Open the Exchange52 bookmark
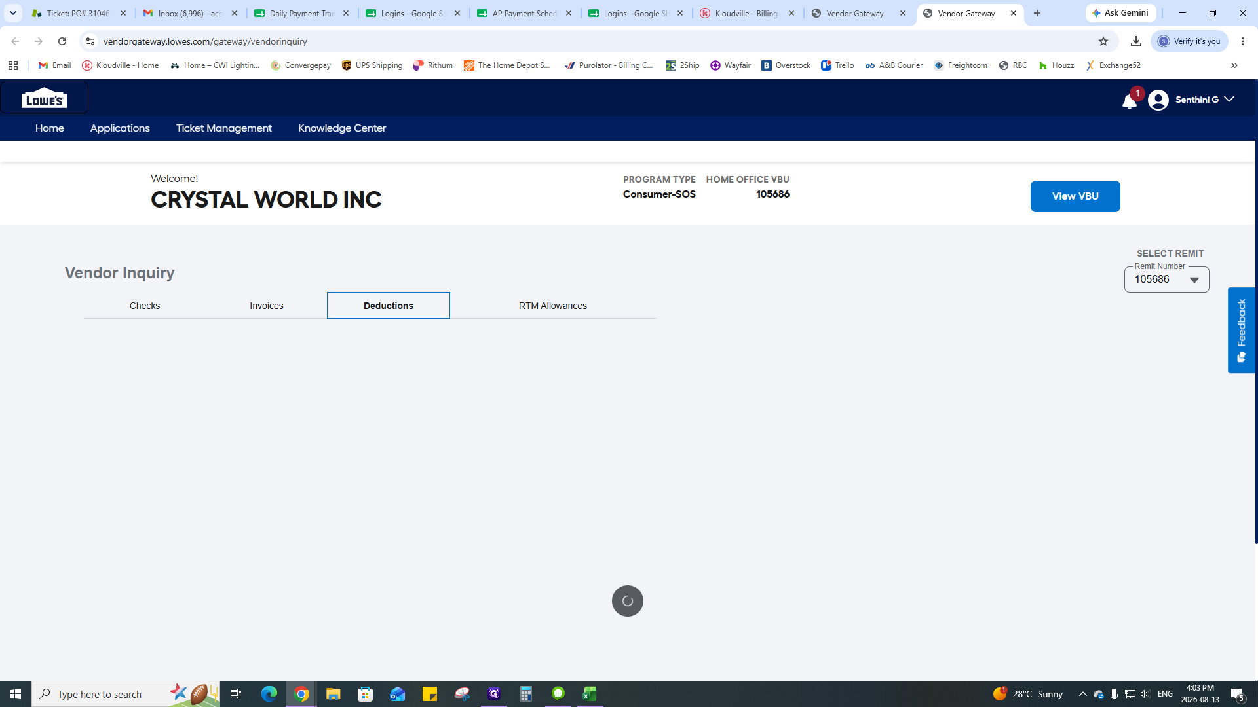 [x=1113, y=65]
